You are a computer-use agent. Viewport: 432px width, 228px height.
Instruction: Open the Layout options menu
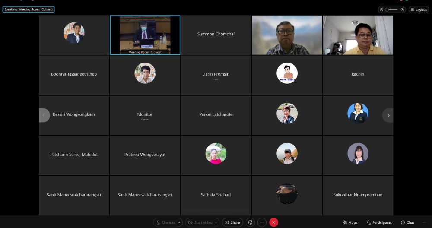pyautogui.click(x=419, y=9)
